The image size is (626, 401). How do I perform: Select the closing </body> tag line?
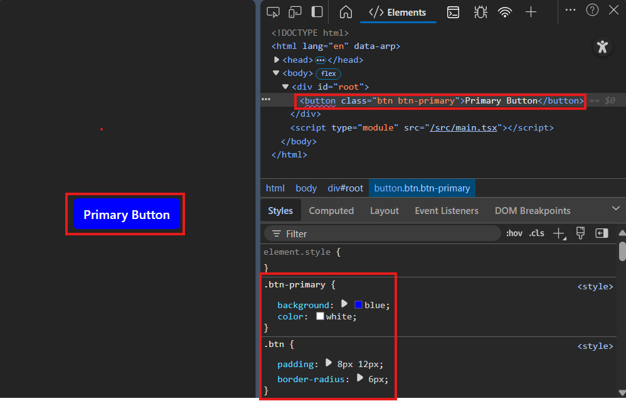click(x=299, y=141)
